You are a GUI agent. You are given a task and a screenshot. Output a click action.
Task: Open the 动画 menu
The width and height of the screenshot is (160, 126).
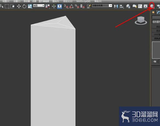(34, 1)
